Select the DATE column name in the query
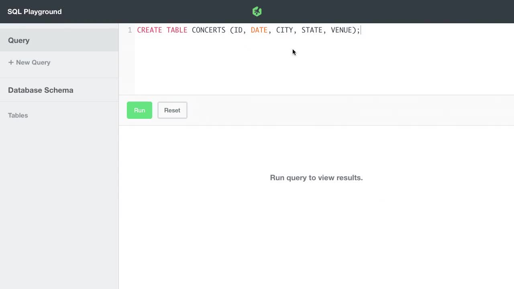Image resolution: width=514 pixels, height=289 pixels. click(259, 30)
